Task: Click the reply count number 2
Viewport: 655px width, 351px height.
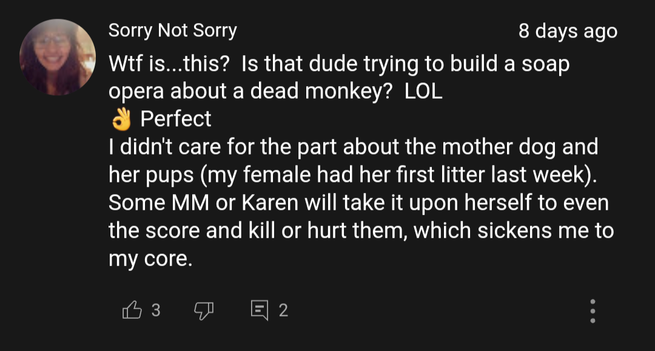Action: click(x=283, y=311)
